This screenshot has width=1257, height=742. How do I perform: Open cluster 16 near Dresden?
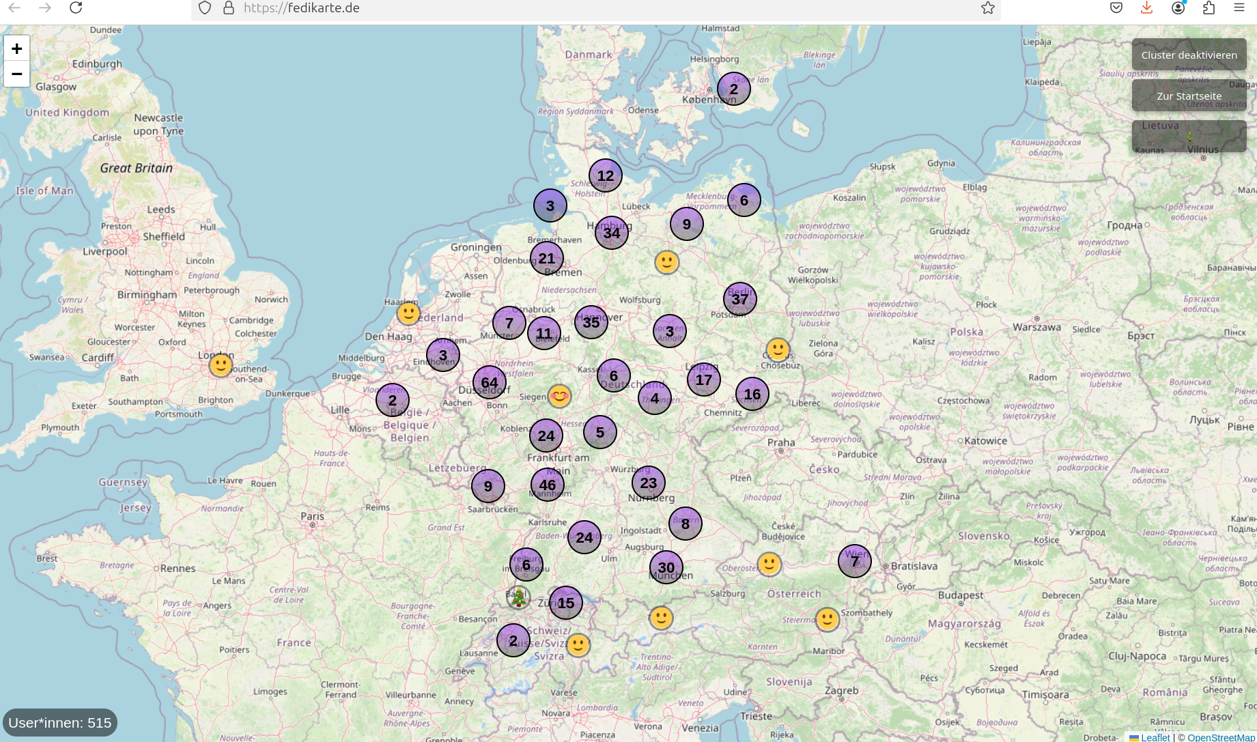pos(752,394)
